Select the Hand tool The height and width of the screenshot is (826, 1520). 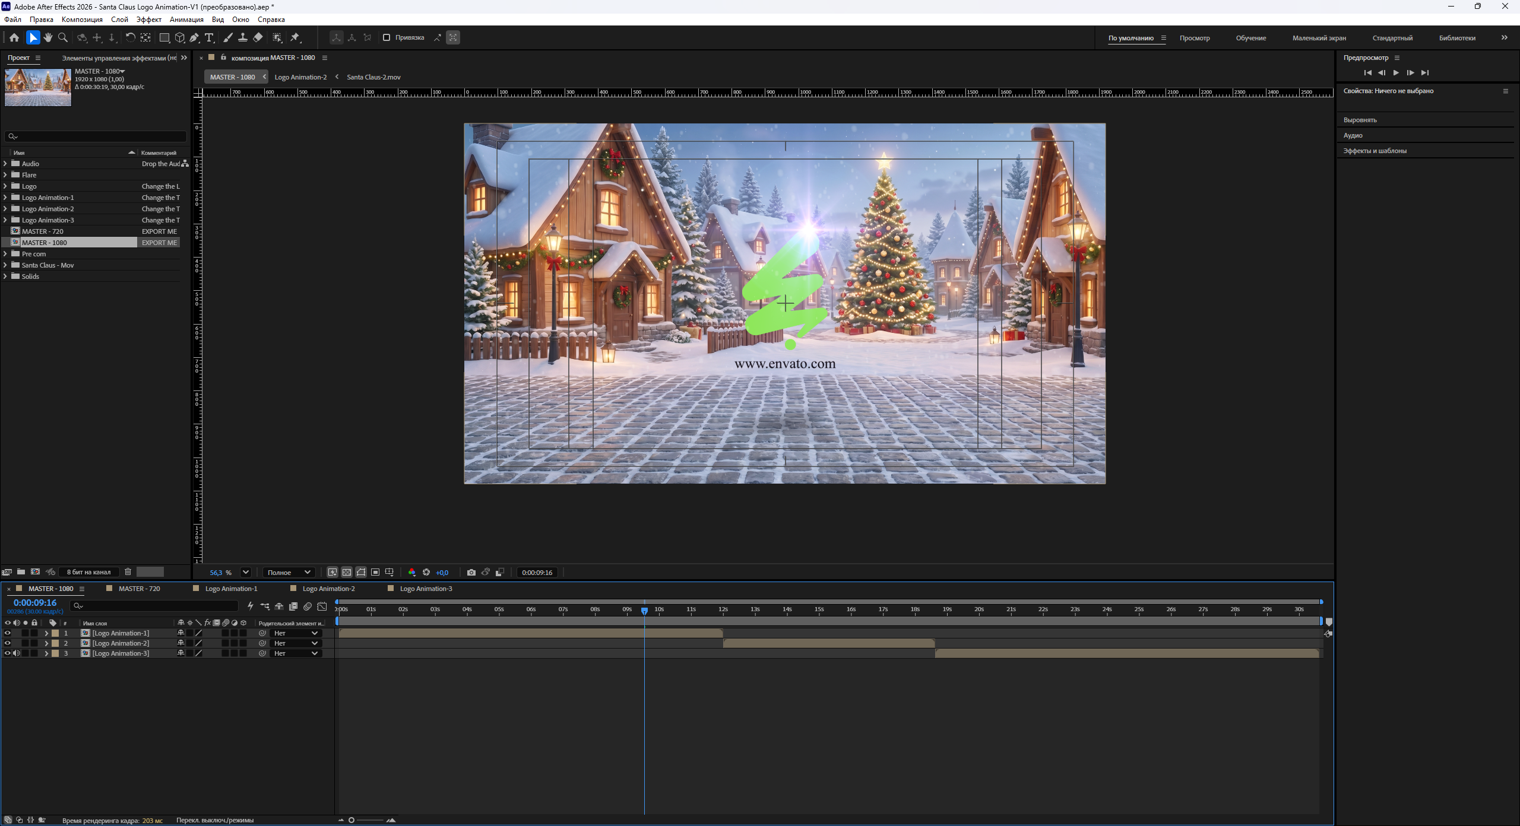tap(48, 37)
